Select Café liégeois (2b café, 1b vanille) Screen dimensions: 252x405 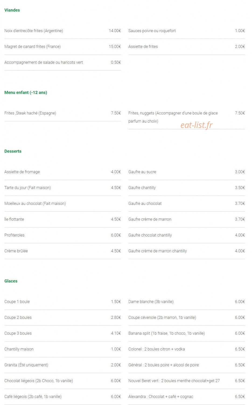tap(33, 397)
